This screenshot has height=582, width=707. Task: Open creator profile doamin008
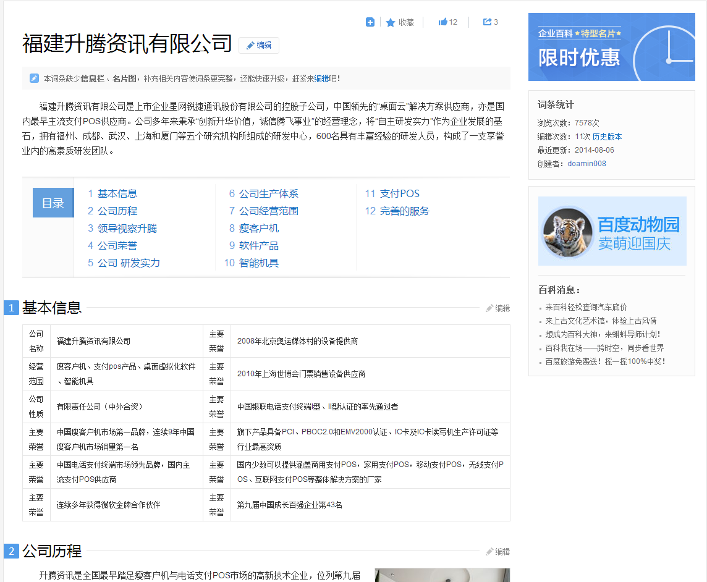click(x=586, y=164)
